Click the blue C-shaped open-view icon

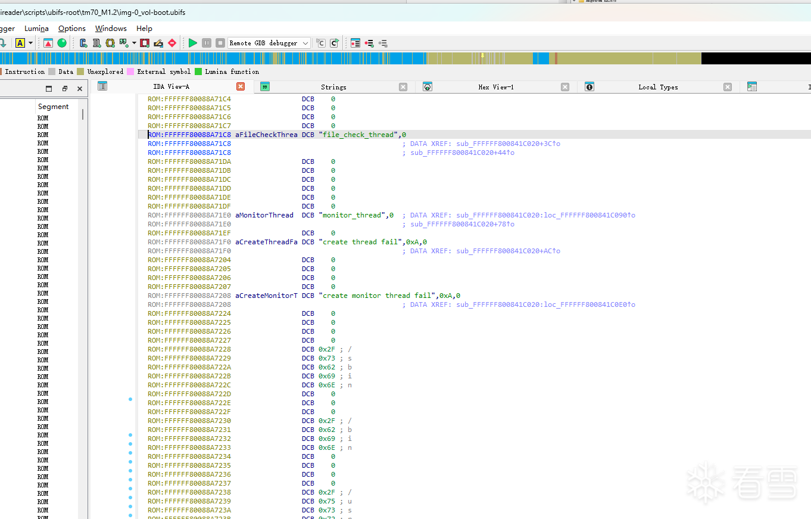click(x=83, y=43)
